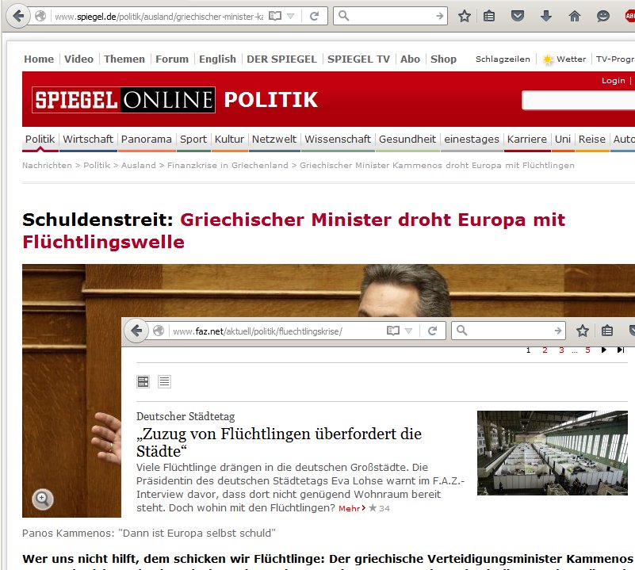
Task: Toggle reader view in the Spiegel address bar
Action: click(x=275, y=16)
